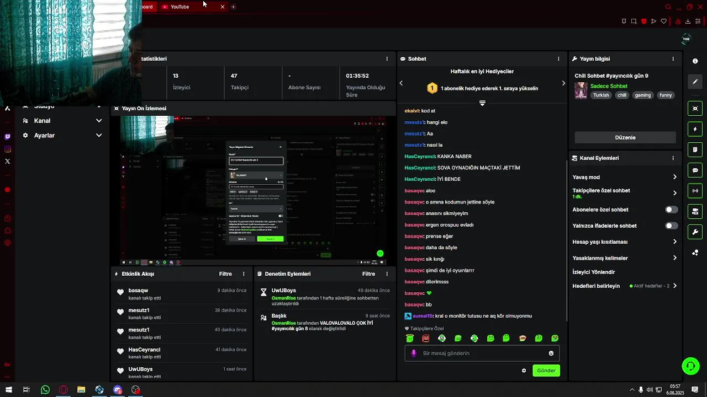Image resolution: width=707 pixels, height=397 pixels.
Task: Open Sohbet panel three-dot menu
Action: pos(558,58)
